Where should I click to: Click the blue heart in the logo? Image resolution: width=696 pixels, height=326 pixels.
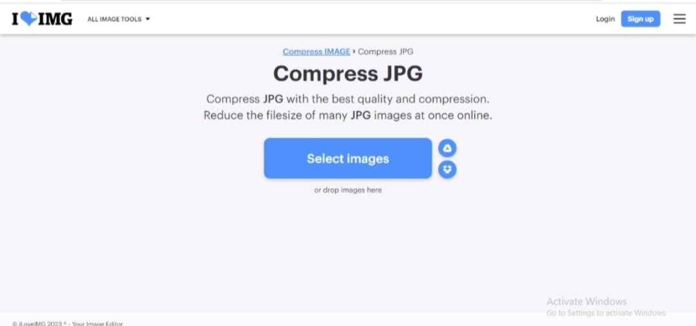pos(29,19)
